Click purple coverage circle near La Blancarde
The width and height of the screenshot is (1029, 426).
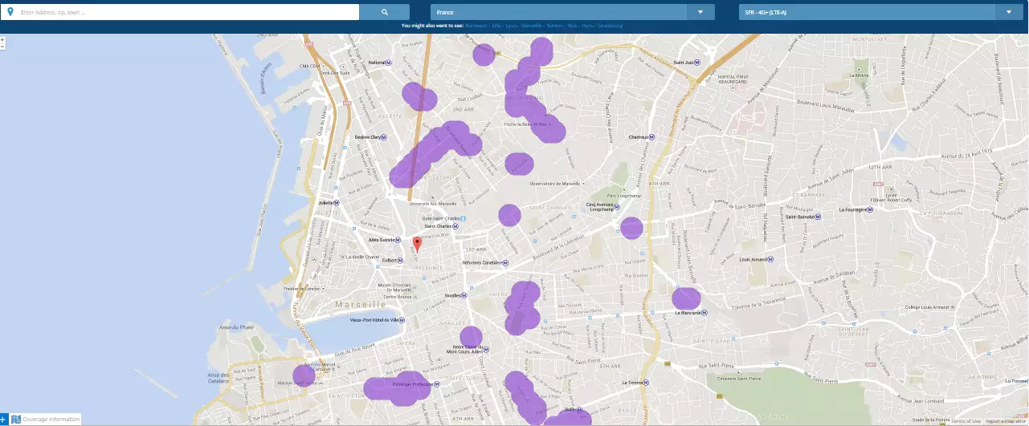(686, 300)
